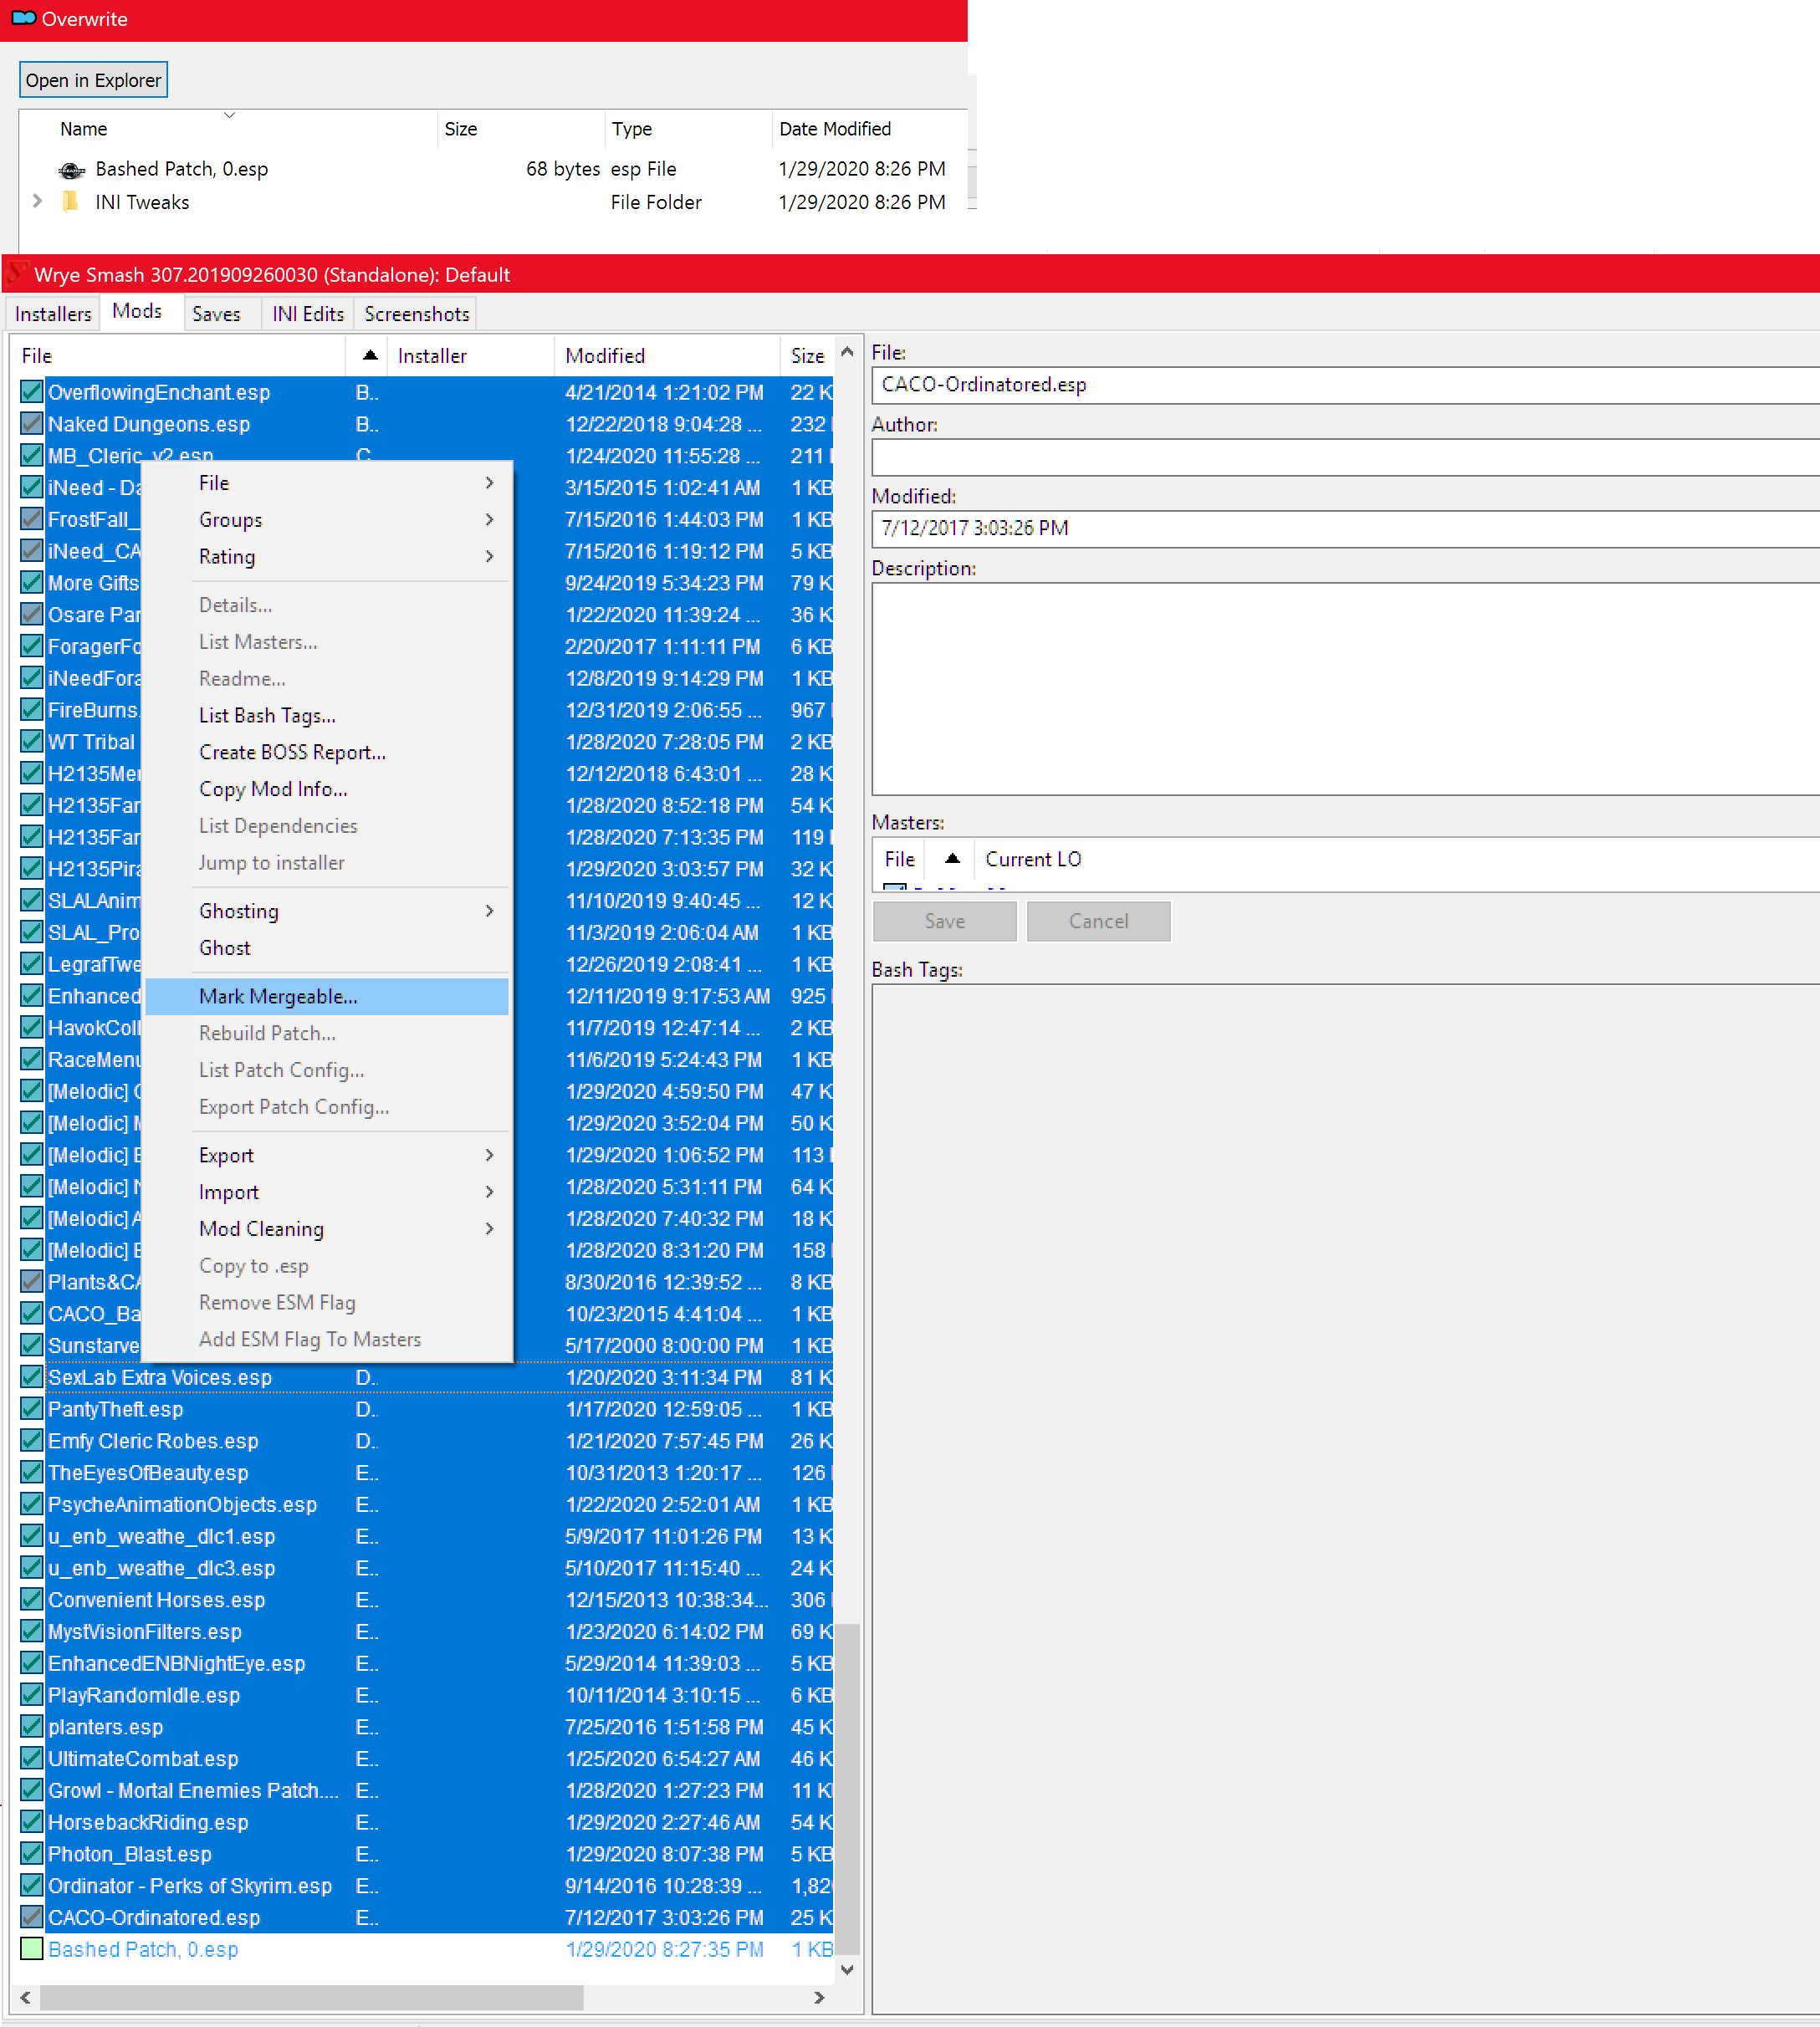Expand the Export submenu
1820x2027 pixels.
327,1155
